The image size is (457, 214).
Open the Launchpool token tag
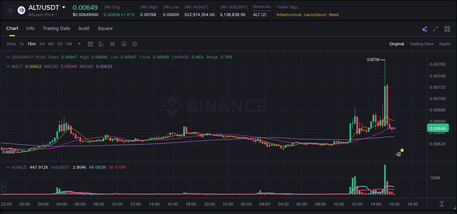point(315,15)
